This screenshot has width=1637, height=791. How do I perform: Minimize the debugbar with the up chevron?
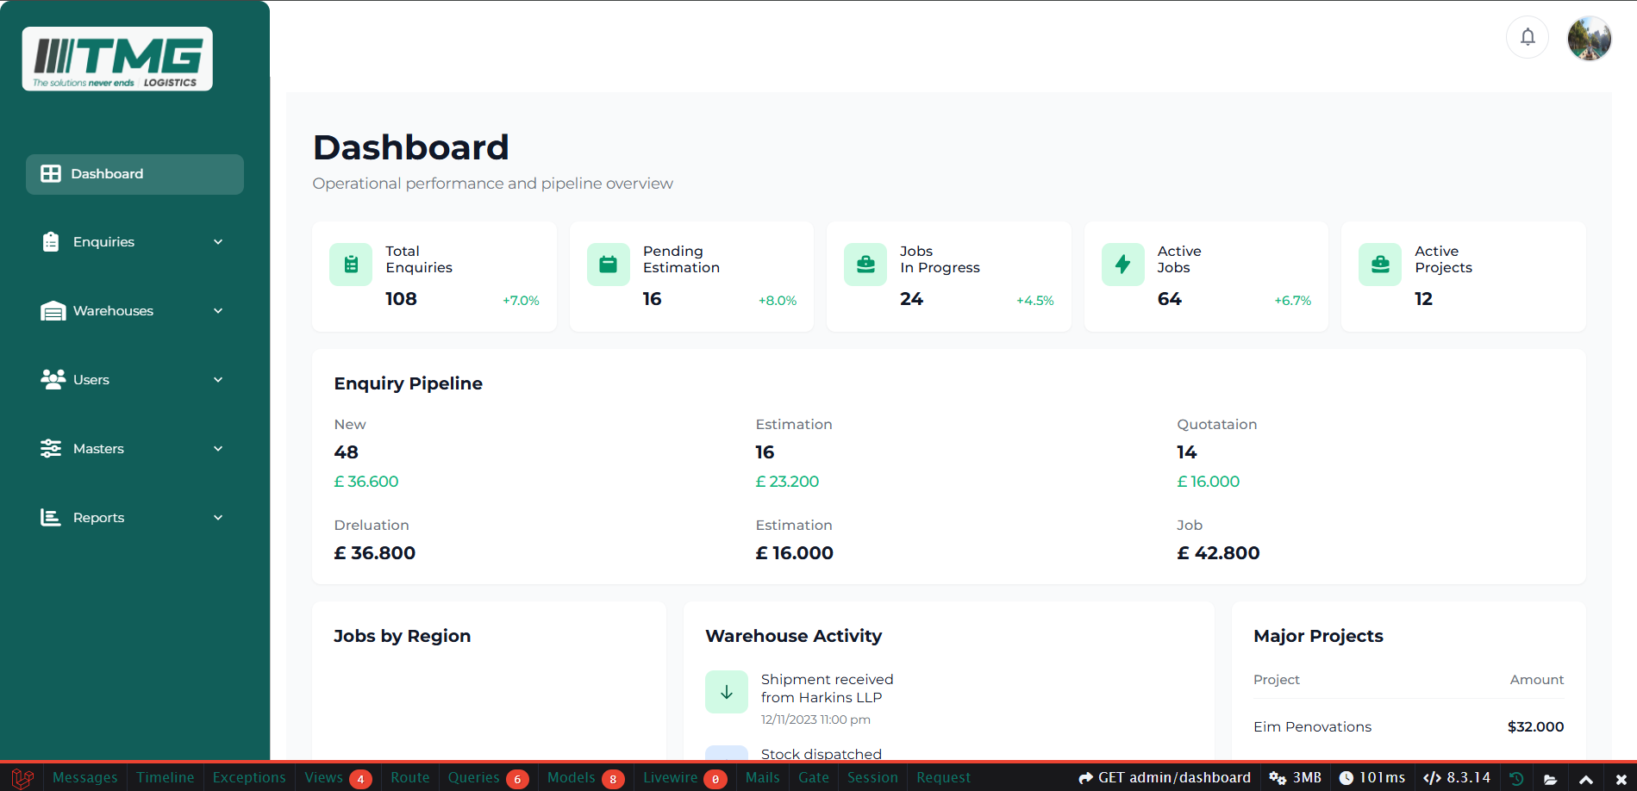1585,779
